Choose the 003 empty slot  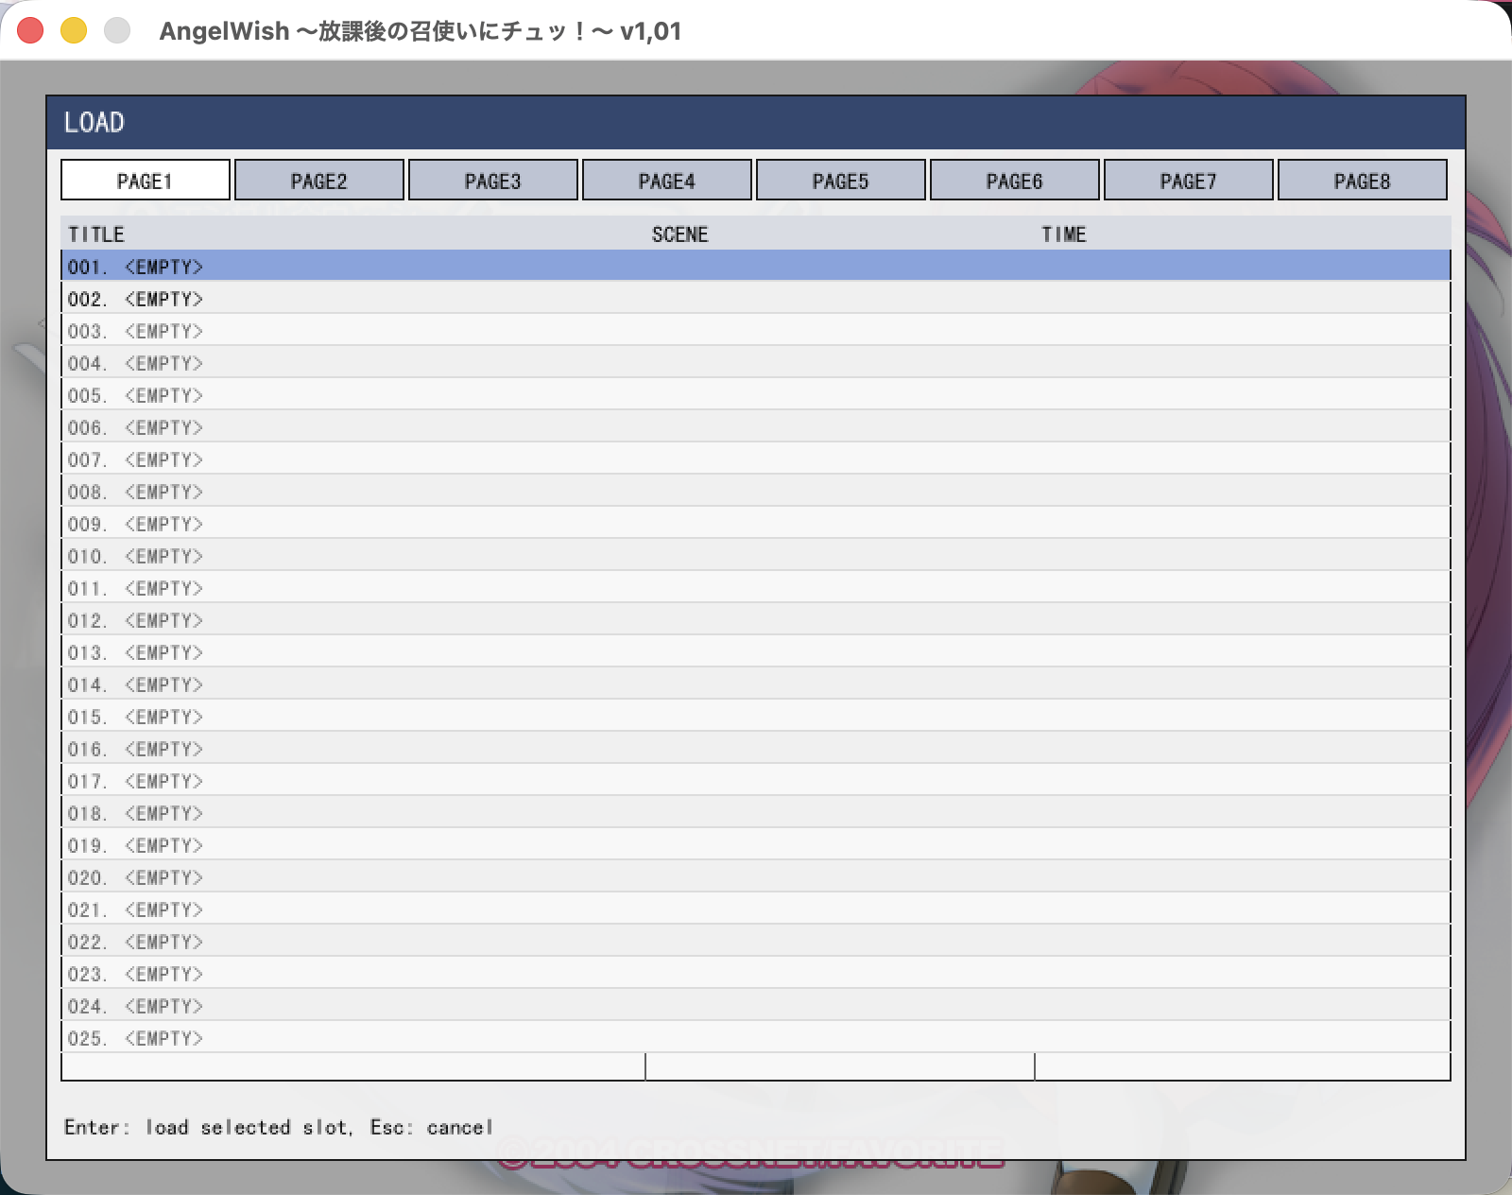click(756, 330)
